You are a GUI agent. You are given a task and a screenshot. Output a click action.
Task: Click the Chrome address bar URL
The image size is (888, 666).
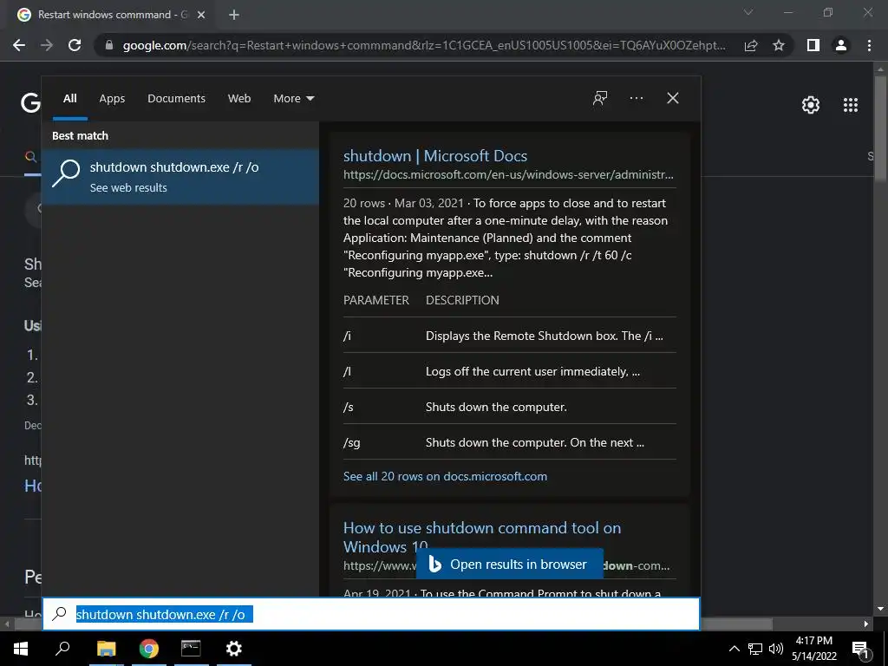pyautogui.click(x=423, y=45)
